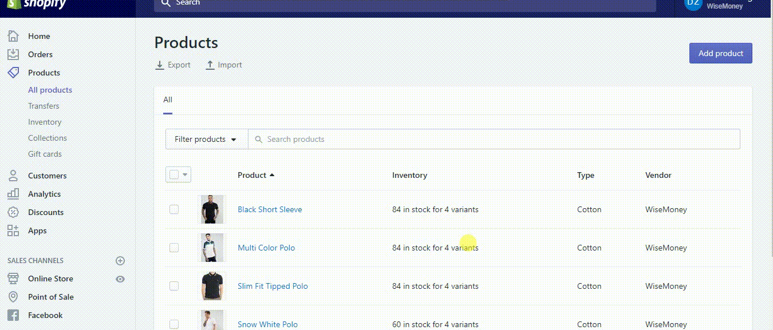Open Snow White Polo product link
This screenshot has width=773, height=330.
[x=267, y=324]
